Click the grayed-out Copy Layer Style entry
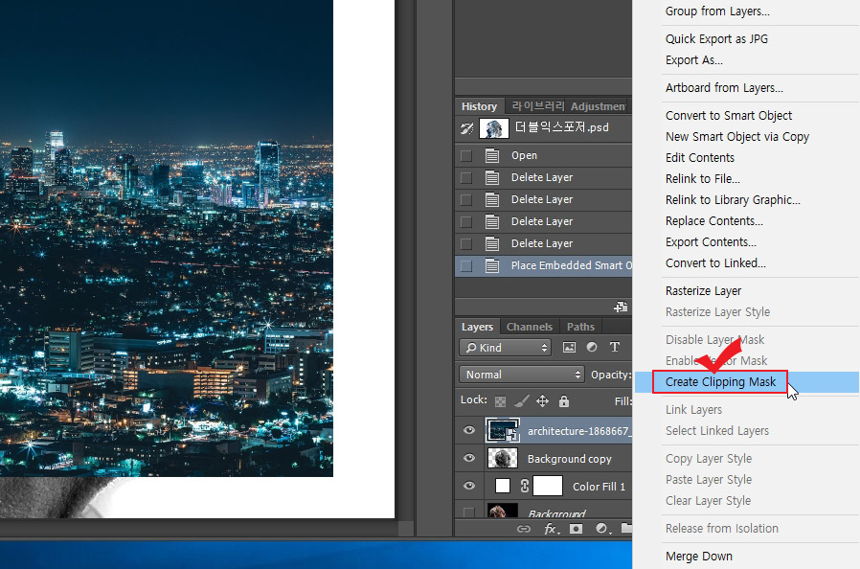This screenshot has width=860, height=569. [709, 459]
